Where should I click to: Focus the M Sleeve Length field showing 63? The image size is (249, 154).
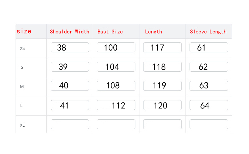pos(209,86)
